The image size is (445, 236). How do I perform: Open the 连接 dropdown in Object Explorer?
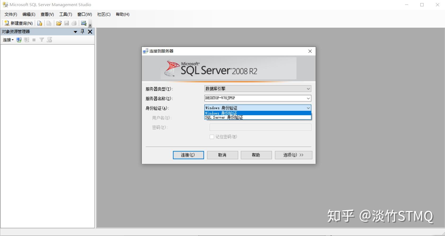point(8,40)
